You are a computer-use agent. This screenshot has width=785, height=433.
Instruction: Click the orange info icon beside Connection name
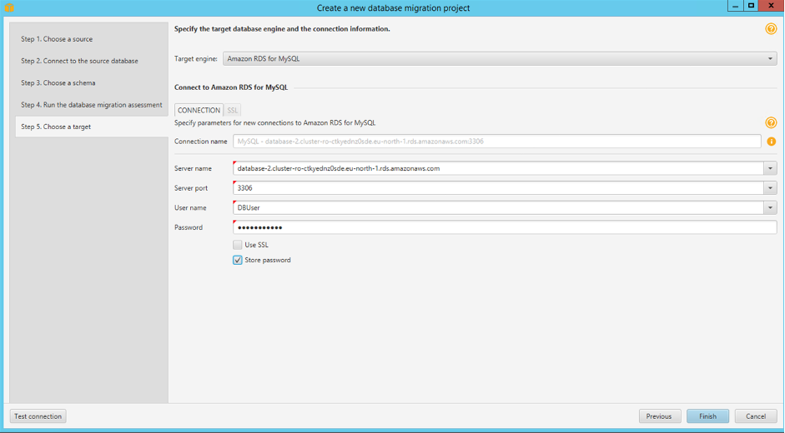[771, 142]
